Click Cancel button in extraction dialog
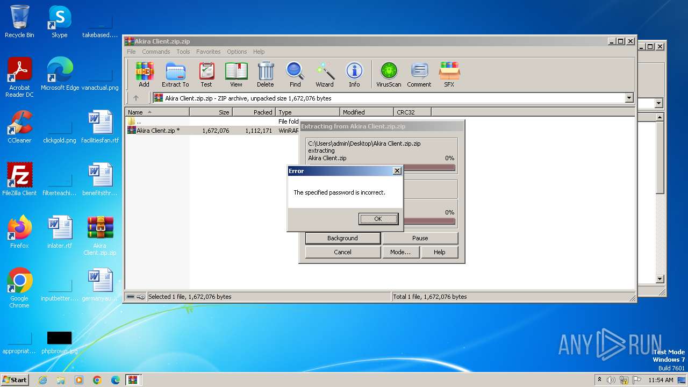688x387 pixels. 342,252
